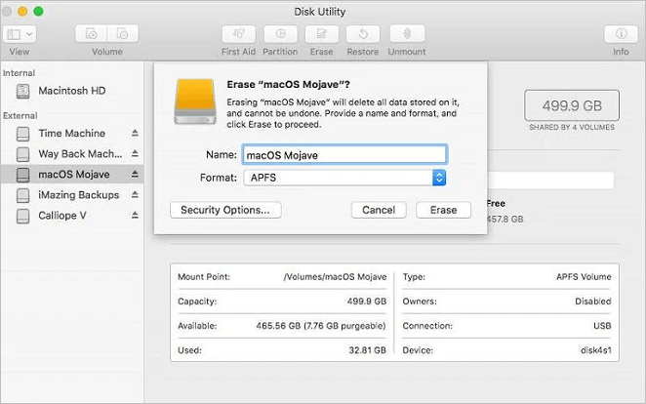The height and width of the screenshot is (404, 646).
Task: Click the Partition toolbar icon
Action: pyautogui.click(x=280, y=34)
